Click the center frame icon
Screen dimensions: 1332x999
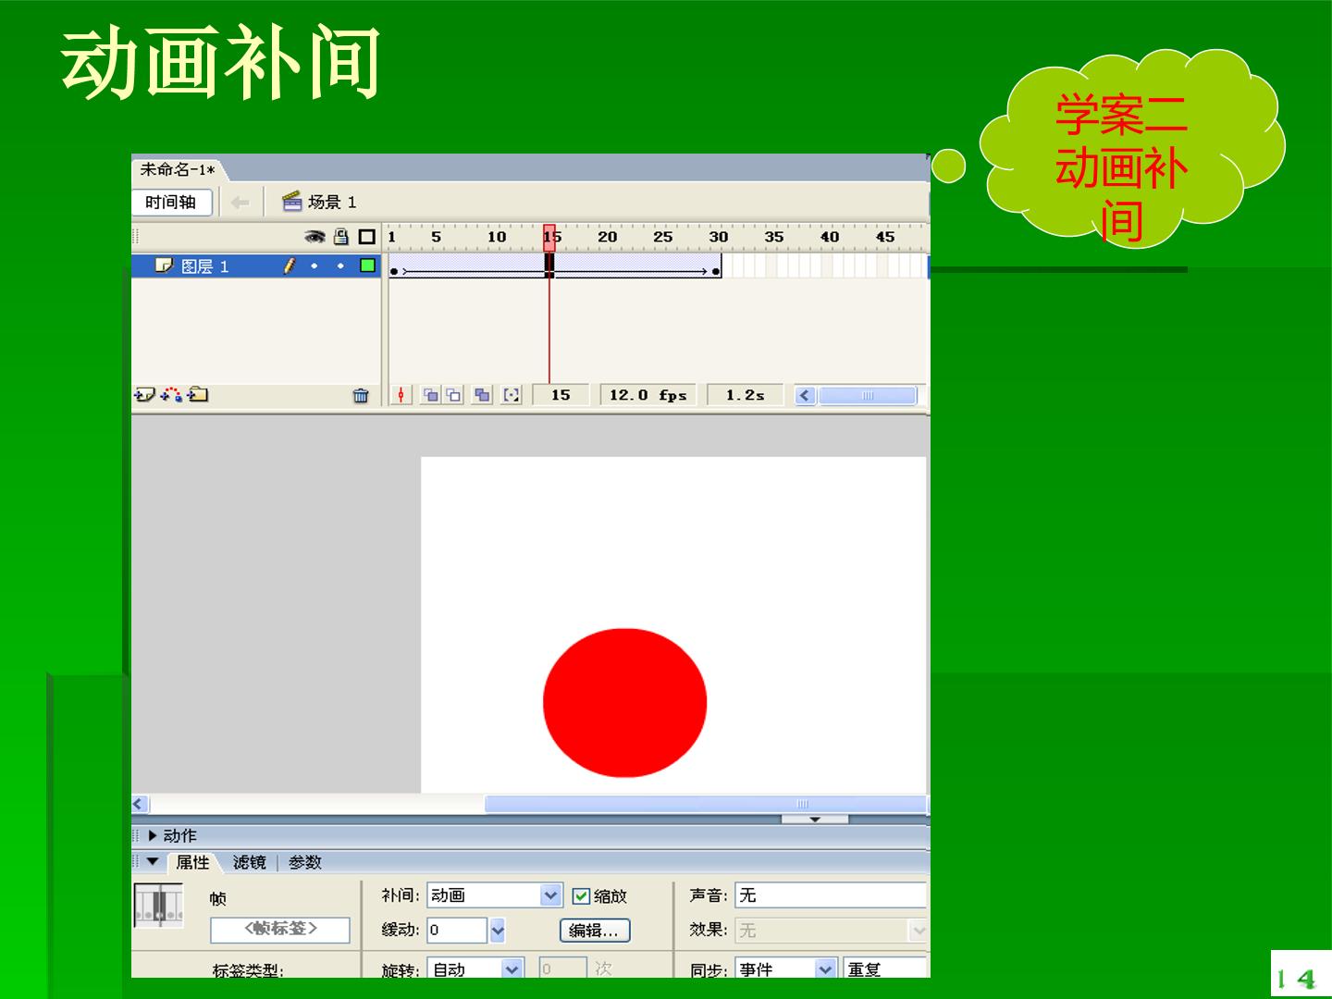401,395
